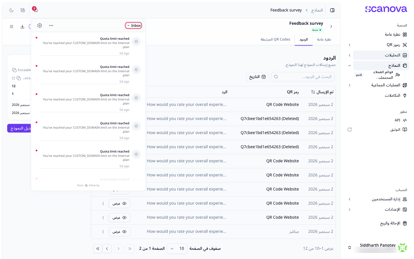Open the first Quota limit reached notification
Viewport: 414px width, 259px height.
point(89,46)
